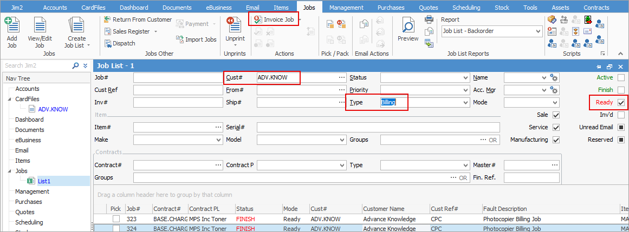Select List1 under Jobs in Nav Tree
629x232 pixels.
coord(44,182)
